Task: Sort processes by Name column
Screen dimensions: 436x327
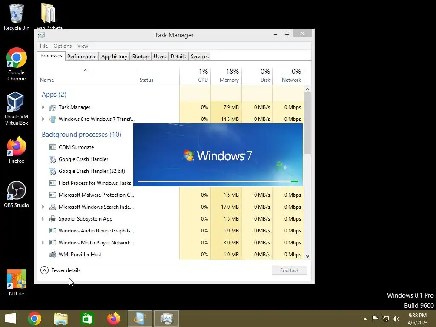Action: coord(87,76)
